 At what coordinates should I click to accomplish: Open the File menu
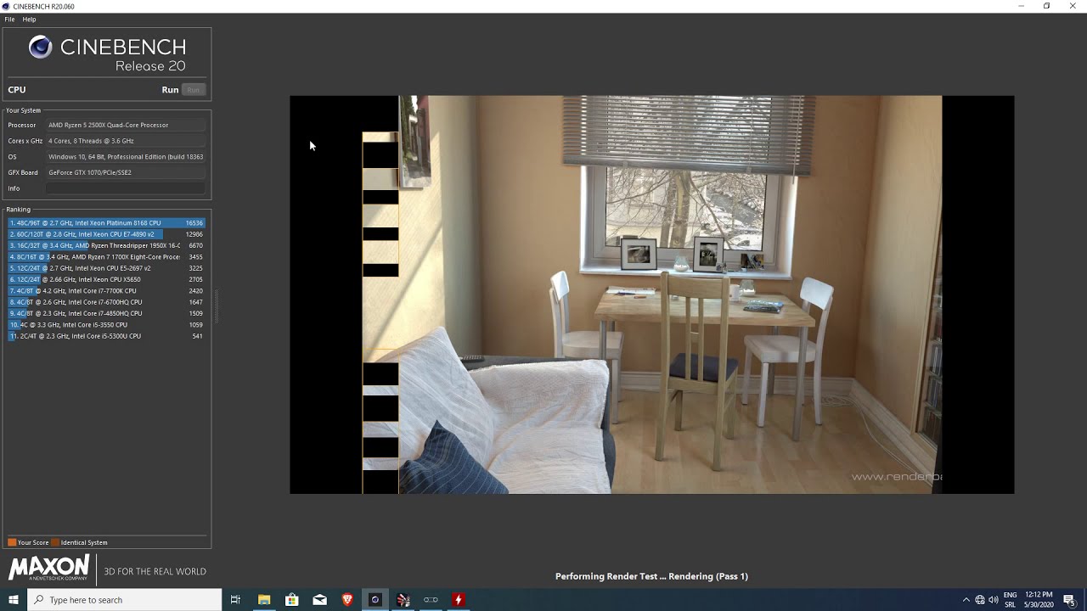[9, 19]
